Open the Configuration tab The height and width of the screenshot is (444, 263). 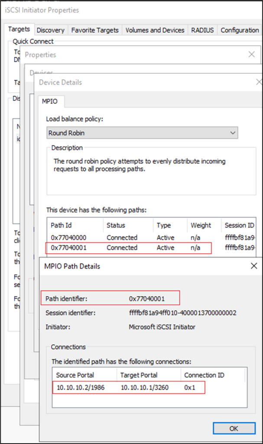pos(240,30)
